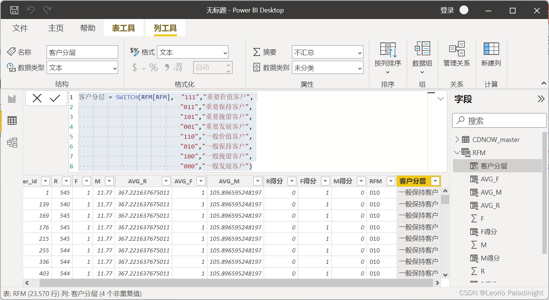Click the Fields search box
Image resolution: width=549 pixels, height=300 pixels.
click(499, 120)
